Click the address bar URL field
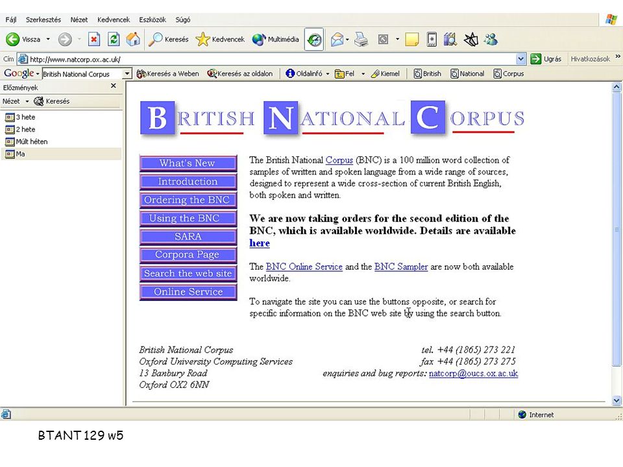 pyautogui.click(x=267, y=59)
